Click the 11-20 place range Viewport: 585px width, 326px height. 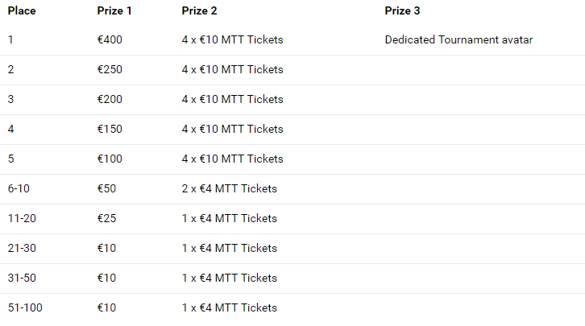22,219
